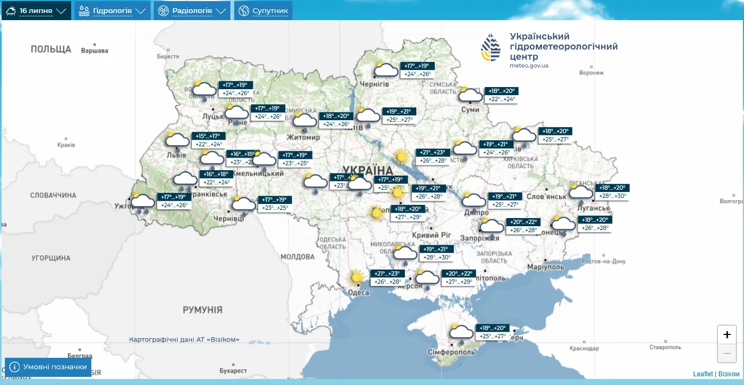Click Kyiv temperature label +25°...+27°

[x=399, y=120]
